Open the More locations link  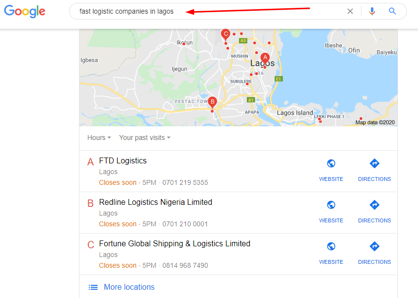129,287
